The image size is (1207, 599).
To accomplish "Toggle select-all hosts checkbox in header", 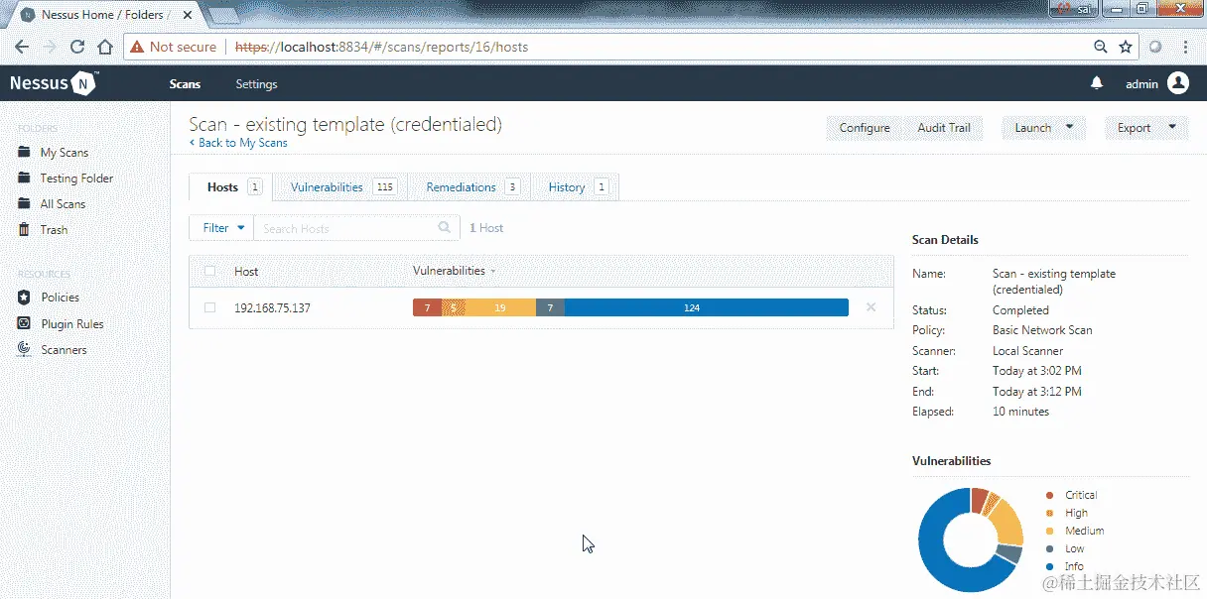I will click(209, 271).
